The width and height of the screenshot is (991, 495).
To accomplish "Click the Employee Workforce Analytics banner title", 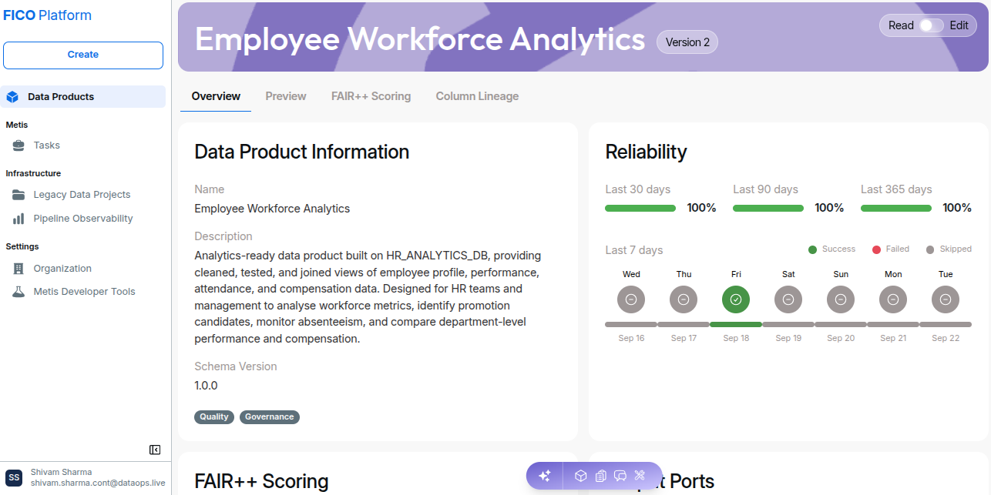I will tap(420, 39).
